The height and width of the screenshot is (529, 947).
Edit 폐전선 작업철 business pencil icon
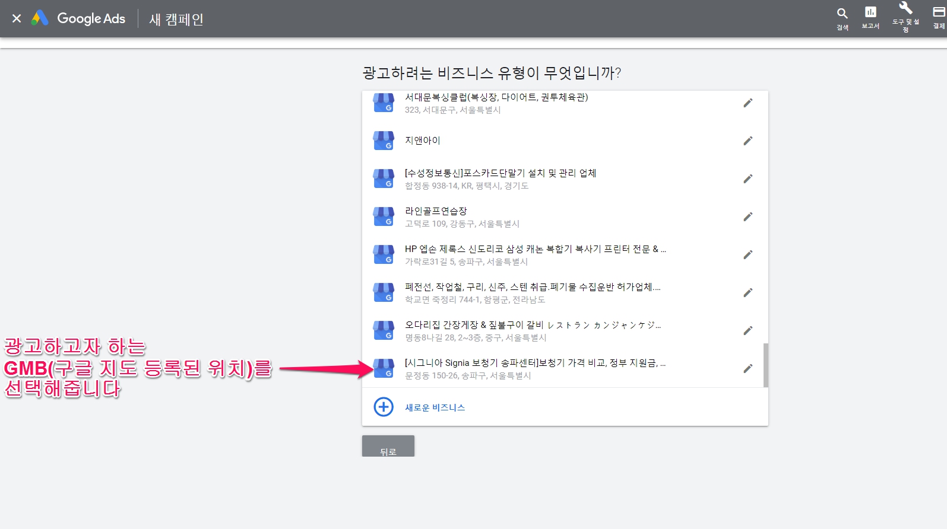click(748, 292)
